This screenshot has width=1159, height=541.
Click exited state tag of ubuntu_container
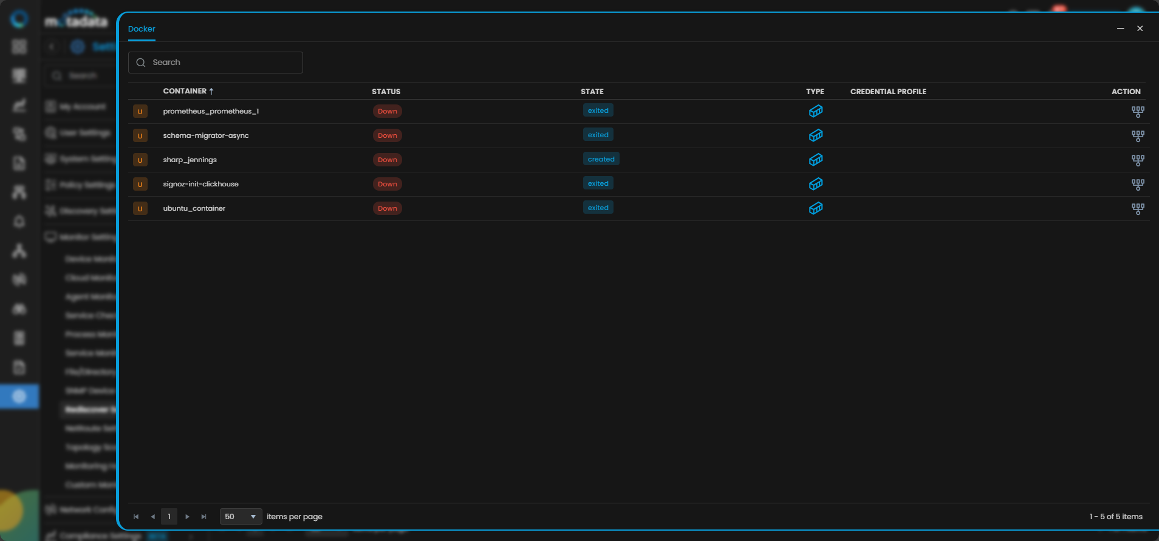598,208
